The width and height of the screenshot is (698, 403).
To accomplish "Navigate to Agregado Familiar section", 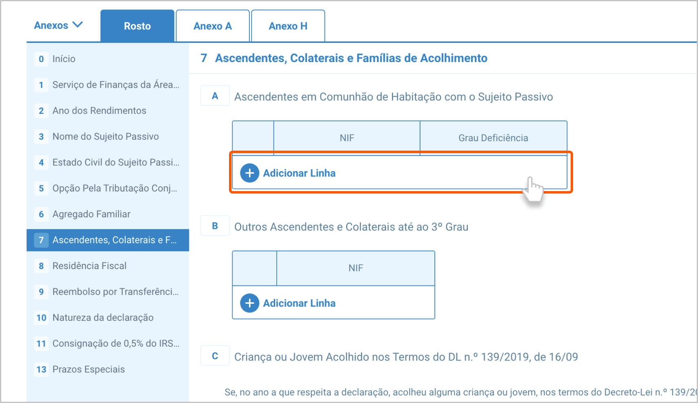I will click(x=91, y=214).
